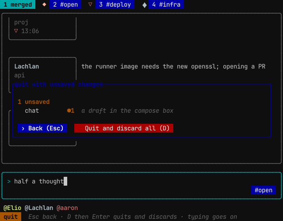Click Quit and discard all (D)

pyautogui.click(x=124, y=128)
